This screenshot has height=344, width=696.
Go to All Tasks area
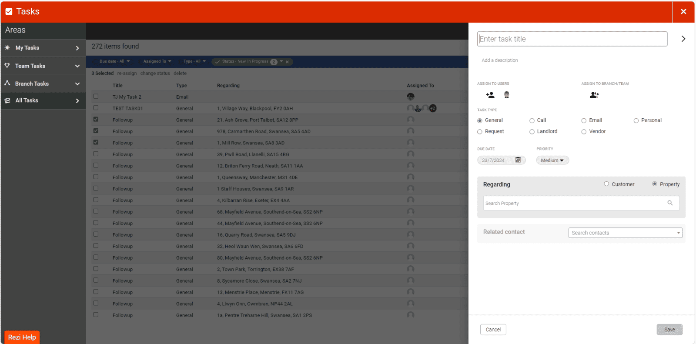pyautogui.click(x=43, y=100)
